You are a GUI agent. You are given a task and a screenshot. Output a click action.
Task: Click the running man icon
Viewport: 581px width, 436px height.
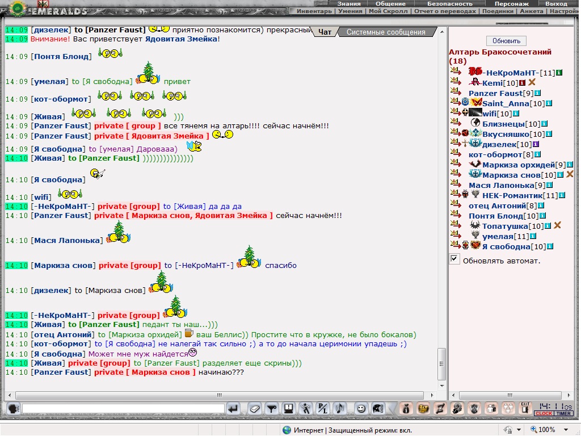(306, 409)
